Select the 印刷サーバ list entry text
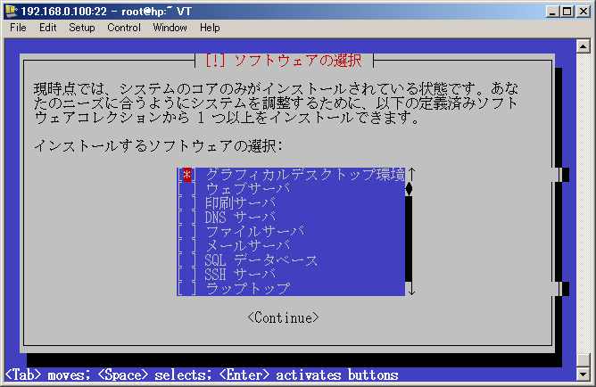 (x=241, y=203)
